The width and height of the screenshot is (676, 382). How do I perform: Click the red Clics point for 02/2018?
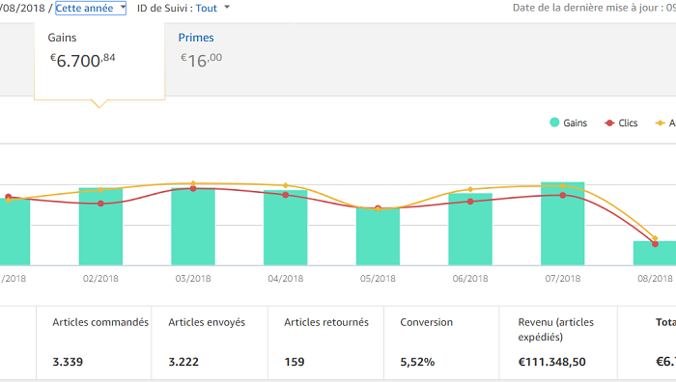[100, 204]
